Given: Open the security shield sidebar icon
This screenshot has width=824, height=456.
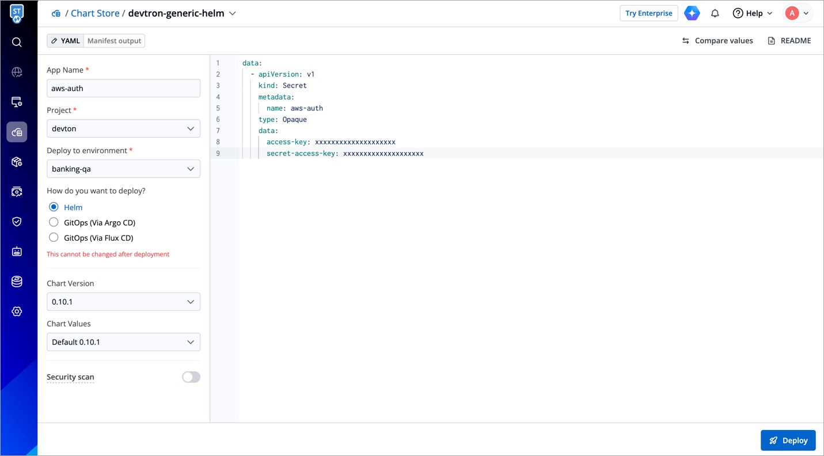Looking at the screenshot, I should coord(17,222).
